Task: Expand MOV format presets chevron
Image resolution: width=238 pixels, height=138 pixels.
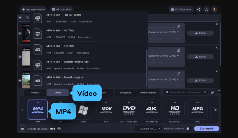Action: tap(106, 102)
